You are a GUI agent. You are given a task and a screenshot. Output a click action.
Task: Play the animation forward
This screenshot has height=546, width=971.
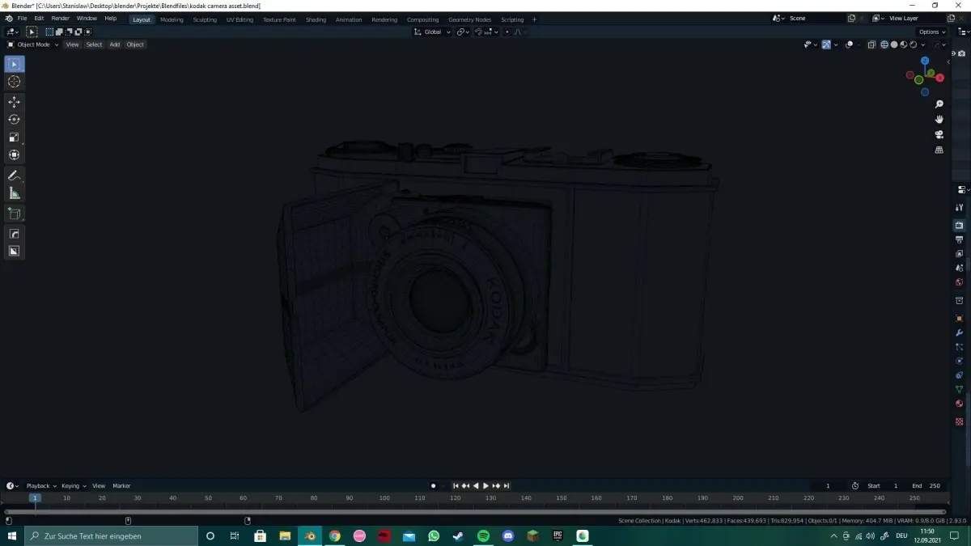485,486
